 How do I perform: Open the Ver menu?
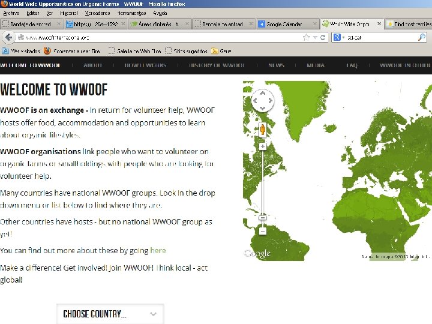pyautogui.click(x=49, y=13)
